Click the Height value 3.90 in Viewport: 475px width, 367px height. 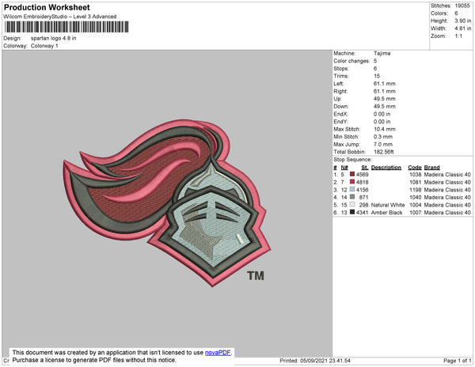463,21
